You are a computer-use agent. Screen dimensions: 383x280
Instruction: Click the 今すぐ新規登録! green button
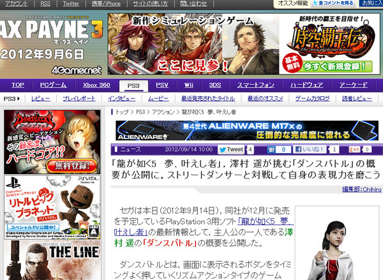coord(337,66)
